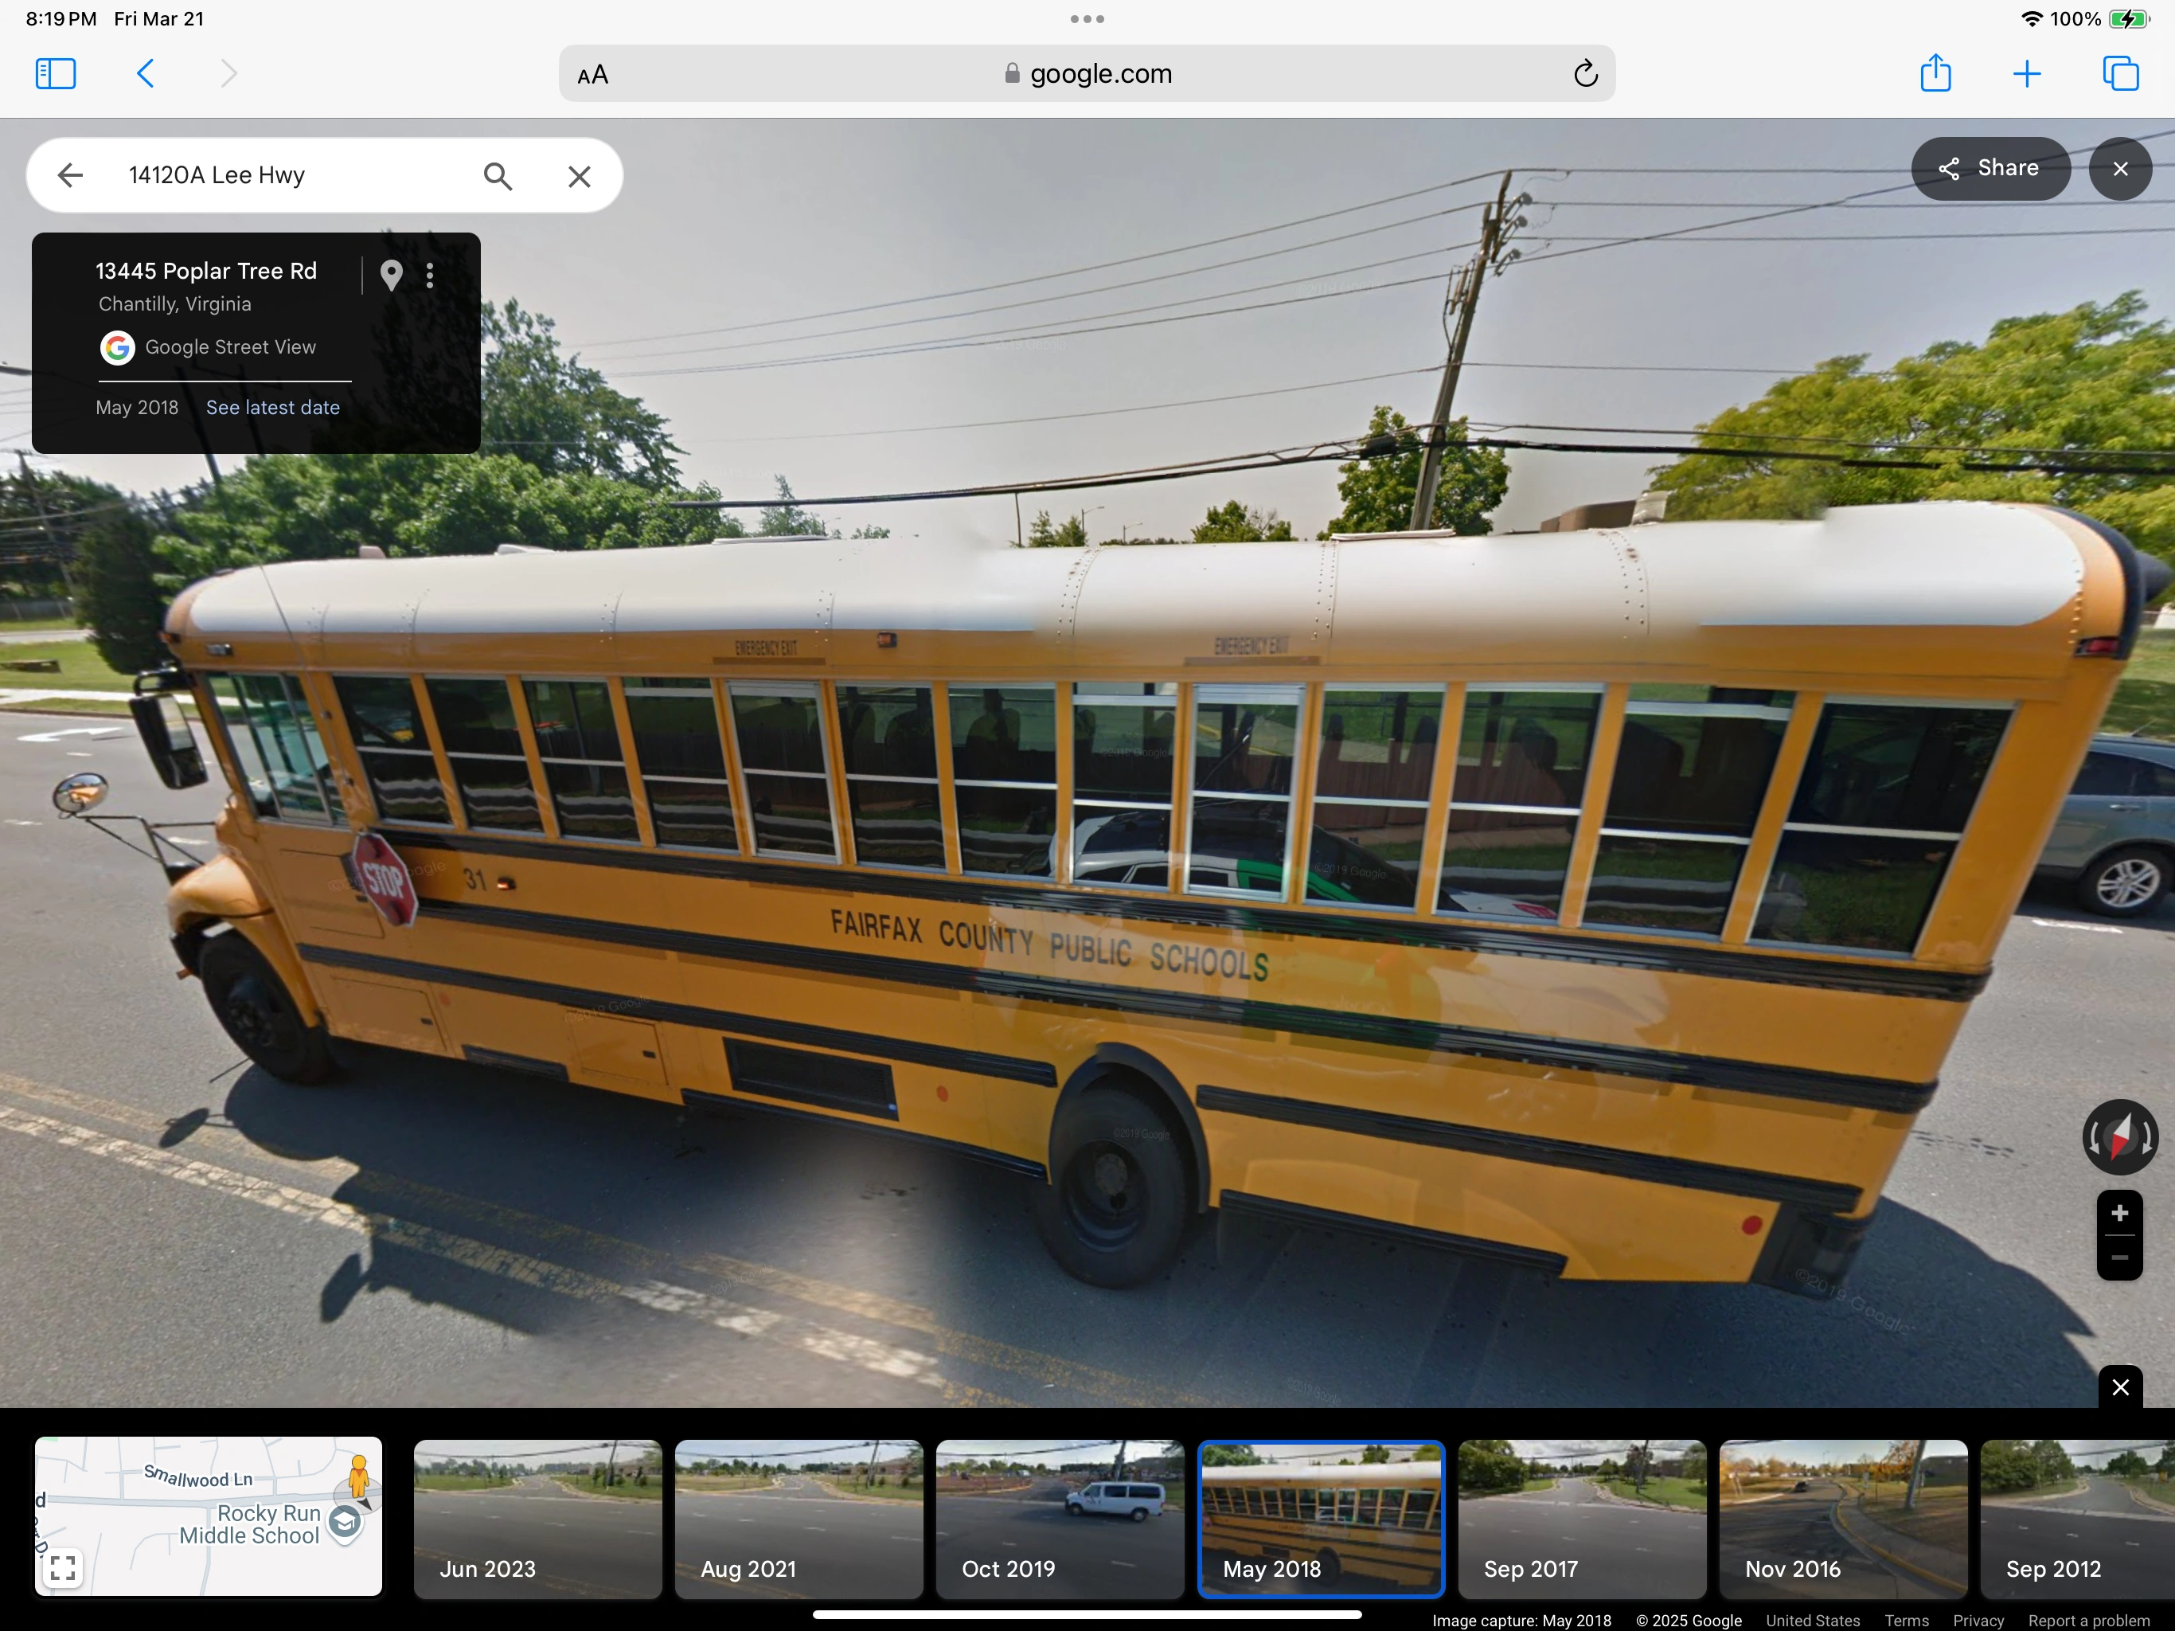Switch to Oct 2019 street view
This screenshot has height=1631, width=2175.
(x=1060, y=1519)
